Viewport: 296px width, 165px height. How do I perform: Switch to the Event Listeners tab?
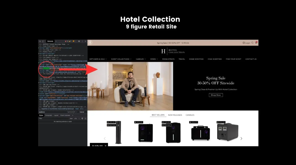(65, 115)
